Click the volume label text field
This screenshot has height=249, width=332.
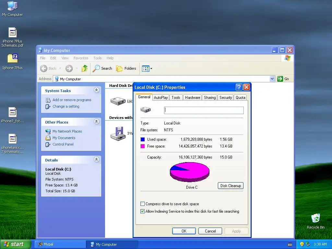click(x=204, y=110)
